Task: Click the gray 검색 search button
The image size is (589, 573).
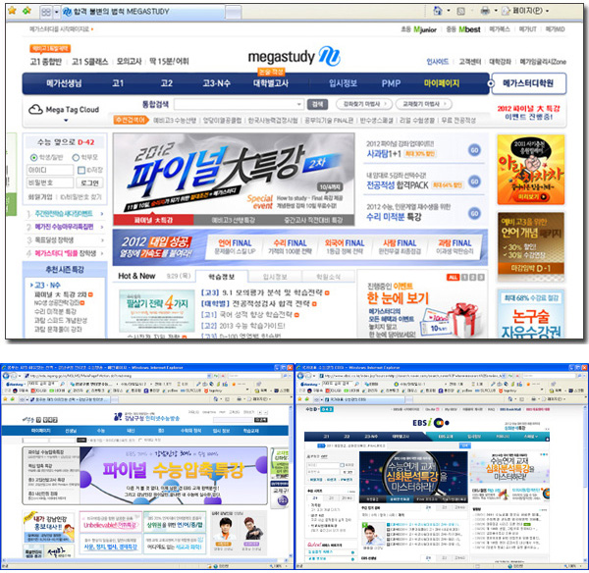Action: coord(317,104)
